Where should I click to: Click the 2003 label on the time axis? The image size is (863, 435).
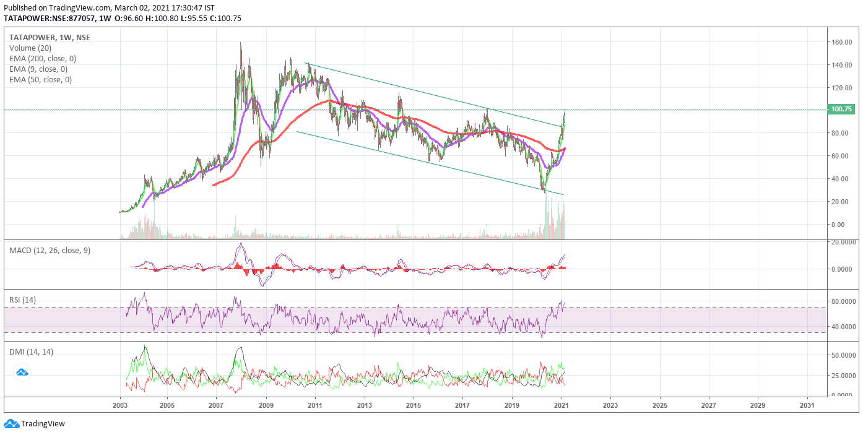(x=120, y=405)
